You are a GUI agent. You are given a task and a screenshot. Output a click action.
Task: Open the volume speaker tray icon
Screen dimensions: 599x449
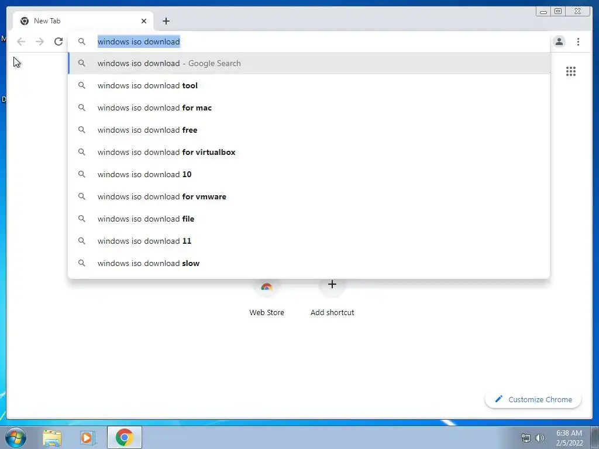(540, 438)
